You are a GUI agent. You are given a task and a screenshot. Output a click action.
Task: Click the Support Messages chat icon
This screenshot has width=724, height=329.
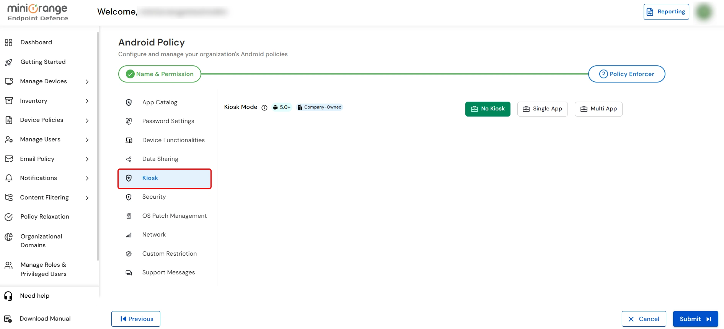pos(129,273)
